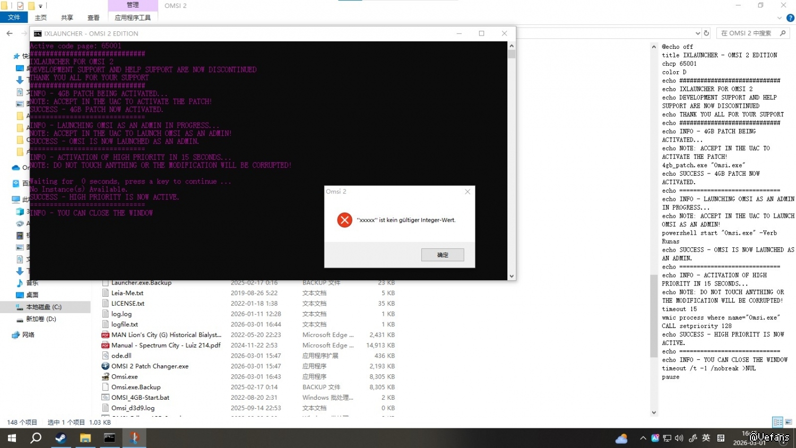This screenshot has width=796, height=448.
Task: Click the New folder icon in the quick access toolbar
Action: 31,6
